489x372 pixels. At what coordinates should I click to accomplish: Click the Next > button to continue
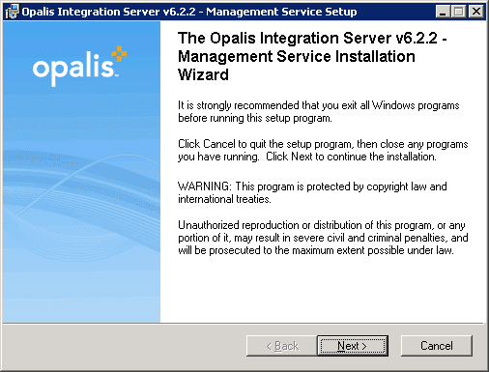pyautogui.click(x=353, y=346)
